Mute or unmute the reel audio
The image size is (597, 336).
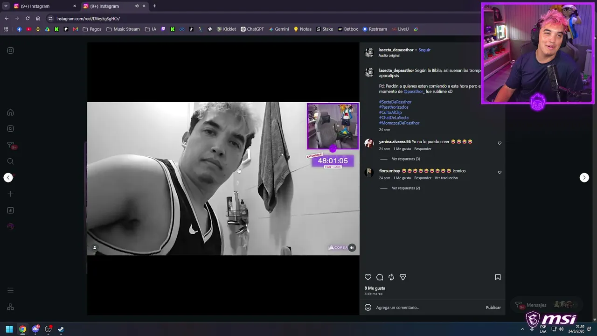pyautogui.click(x=352, y=248)
